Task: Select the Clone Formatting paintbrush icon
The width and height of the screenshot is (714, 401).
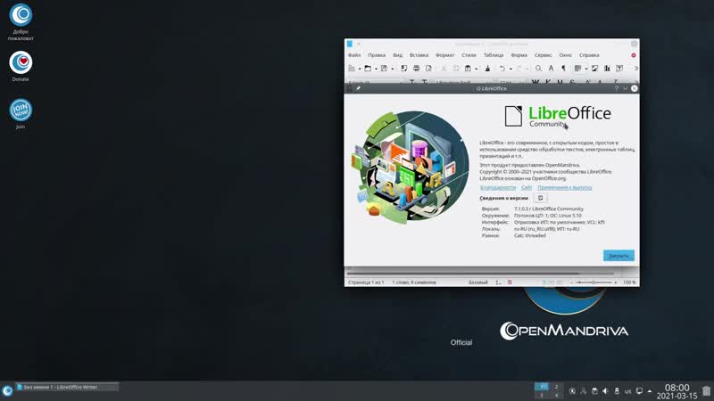Action: pos(487,69)
